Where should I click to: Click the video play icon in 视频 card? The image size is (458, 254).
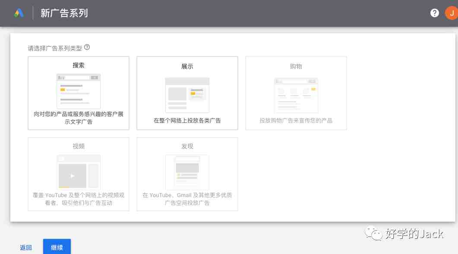tap(72, 176)
